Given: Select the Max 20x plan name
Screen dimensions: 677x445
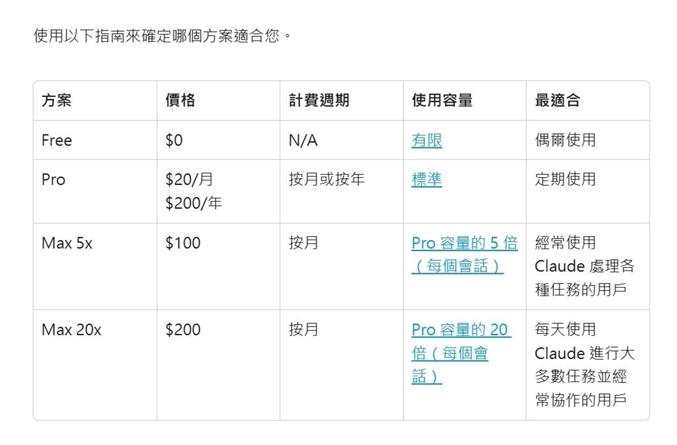Looking at the screenshot, I should pyautogui.click(x=71, y=330).
